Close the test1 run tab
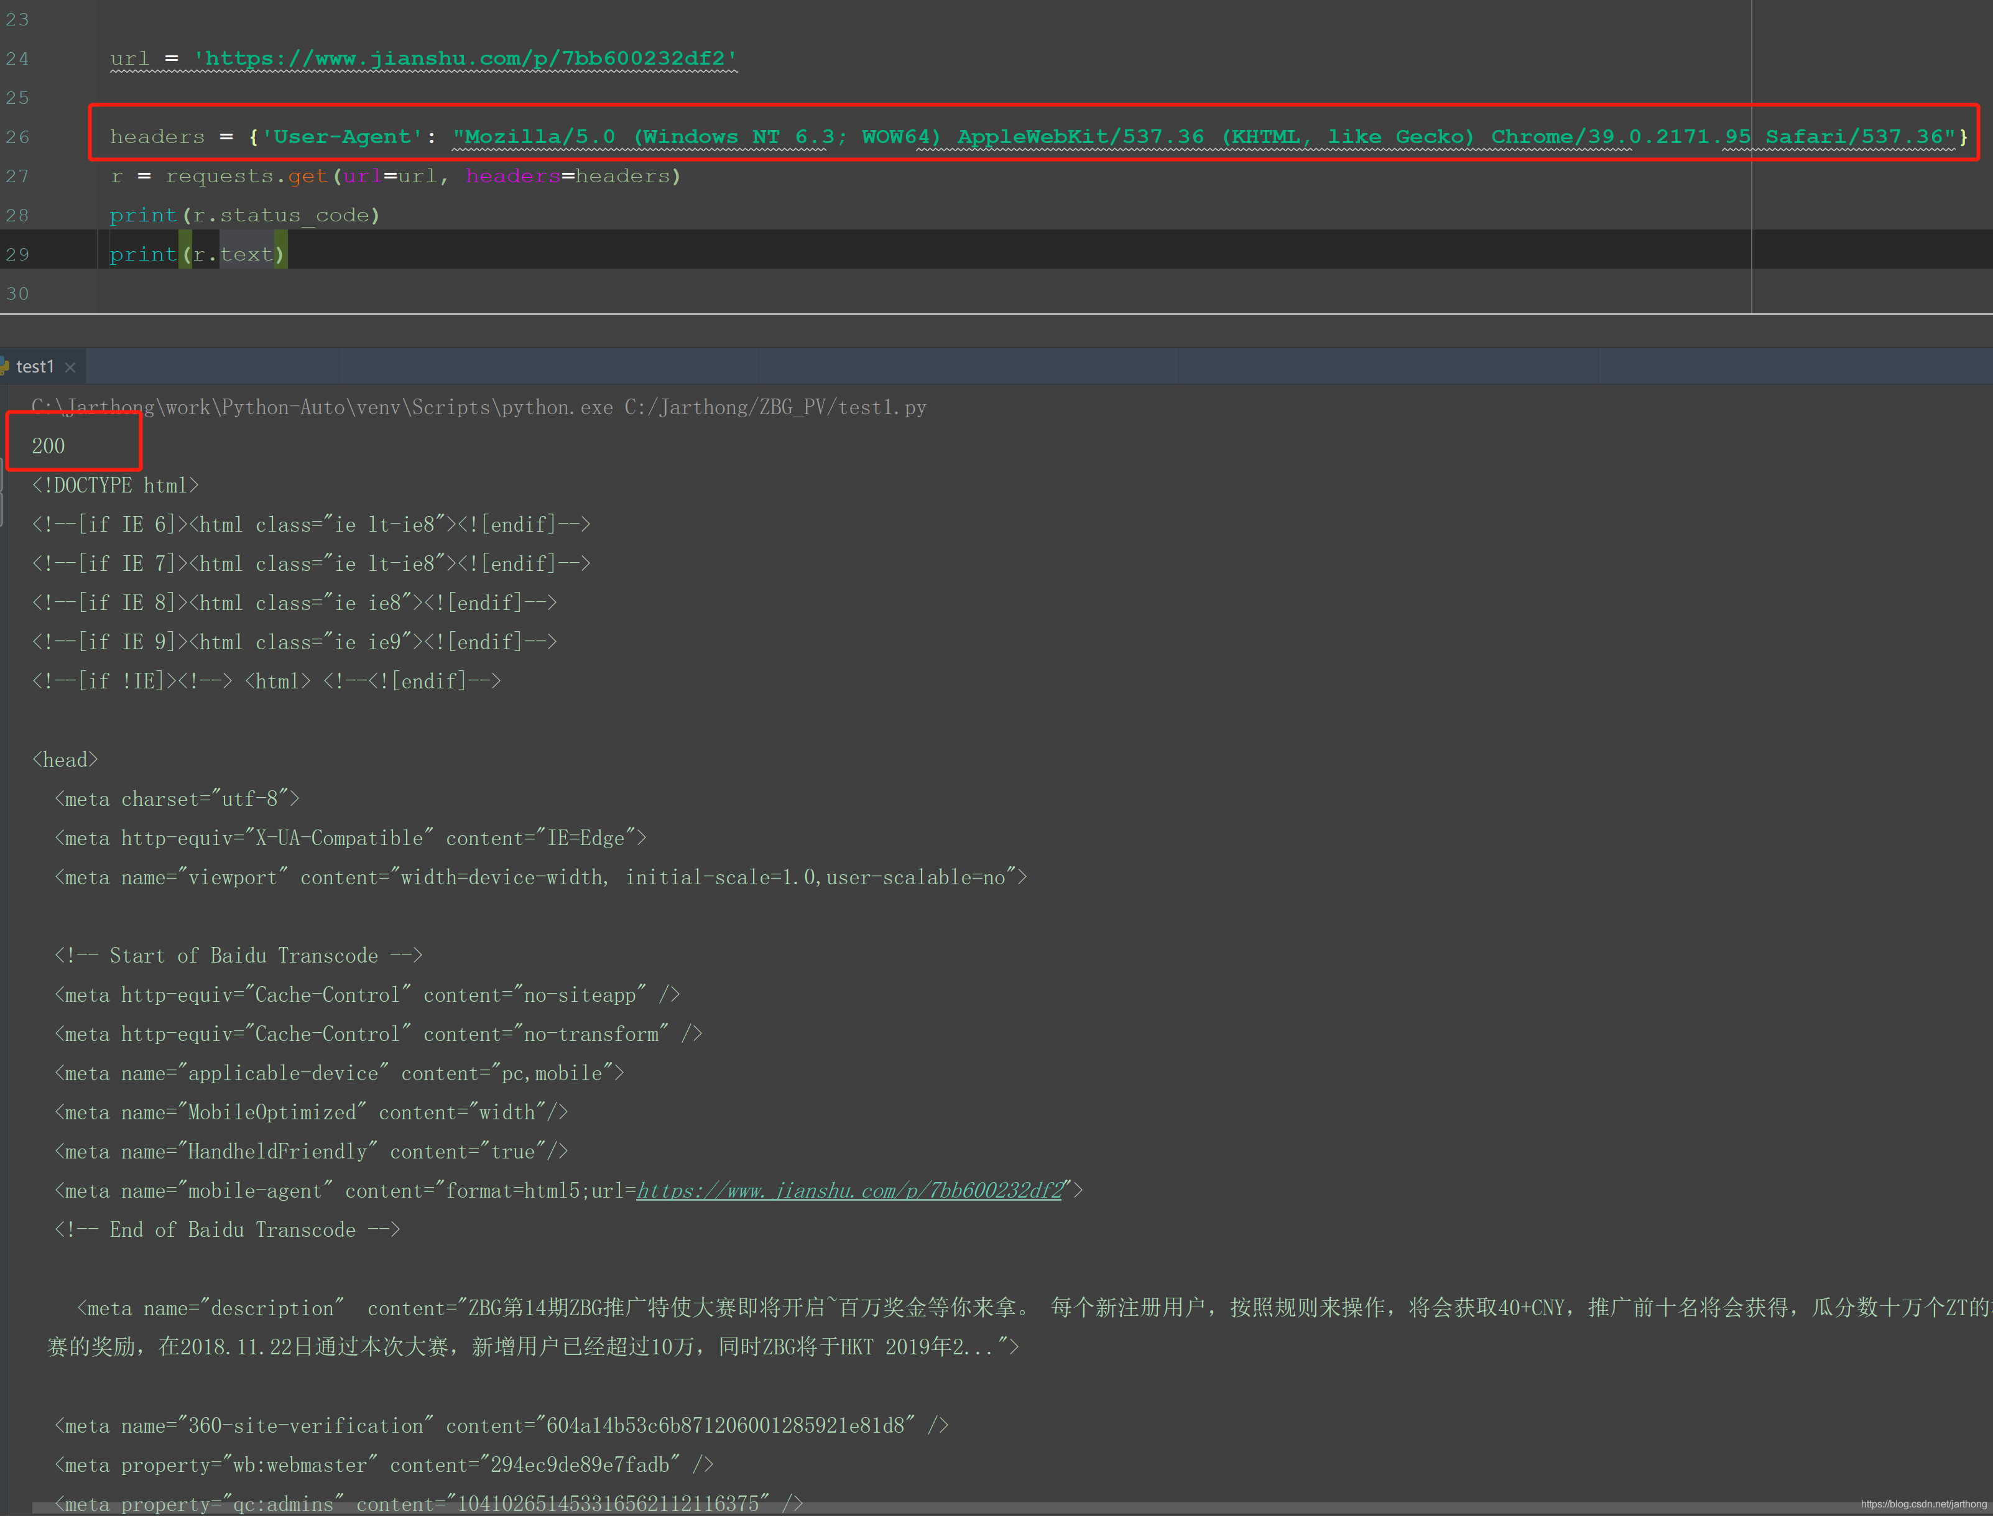 (x=70, y=367)
